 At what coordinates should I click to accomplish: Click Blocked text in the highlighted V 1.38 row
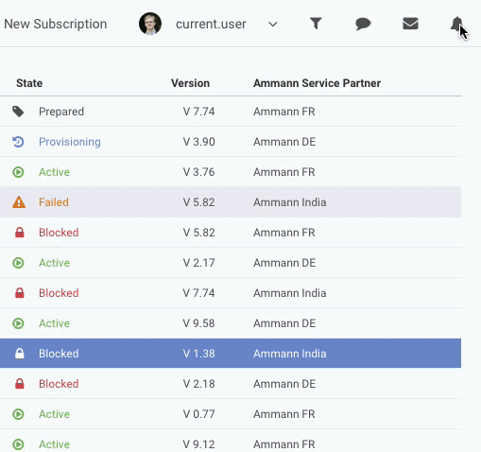coord(59,354)
